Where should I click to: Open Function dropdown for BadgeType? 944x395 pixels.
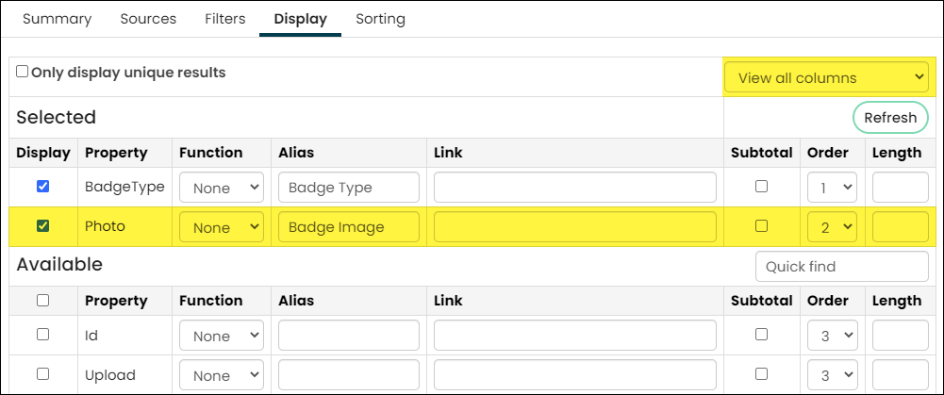click(x=222, y=188)
